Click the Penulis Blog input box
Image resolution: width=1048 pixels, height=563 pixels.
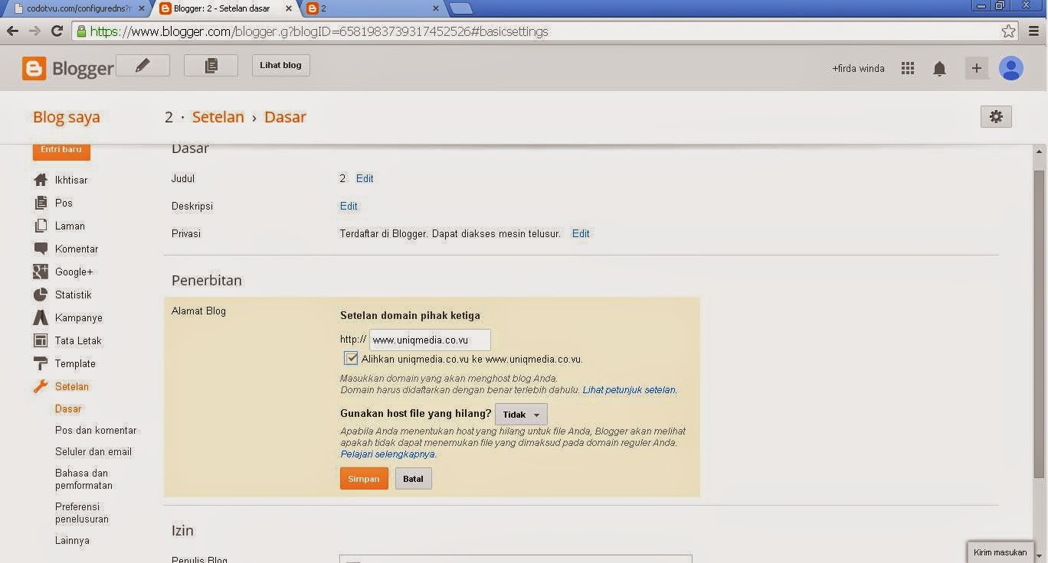[x=516, y=558]
